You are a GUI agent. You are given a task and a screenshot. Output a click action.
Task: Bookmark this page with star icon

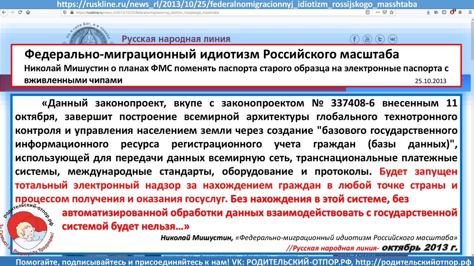click(x=392, y=13)
